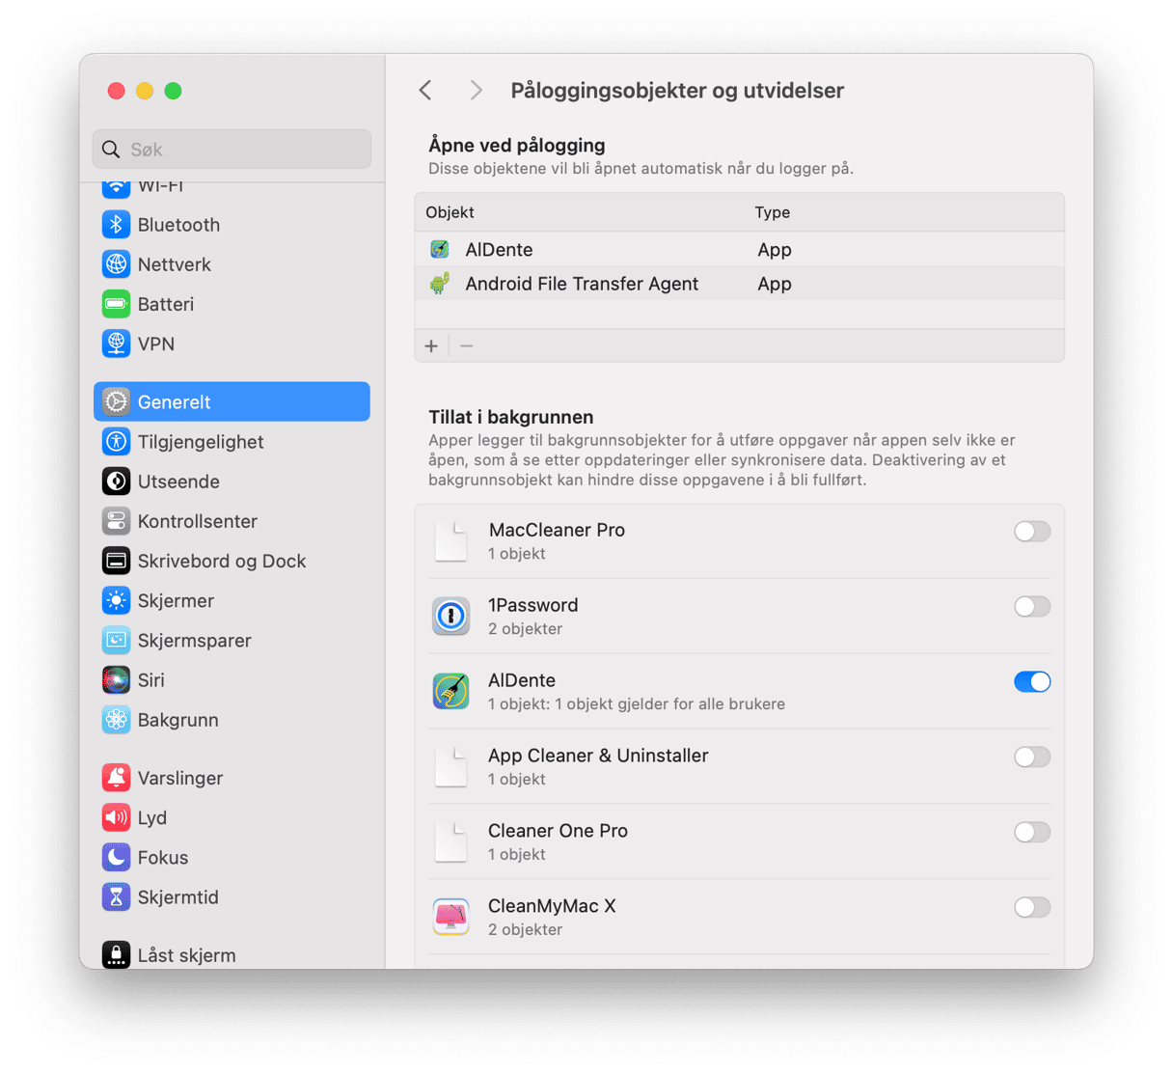Click the Skjermsparer icon

(117, 640)
